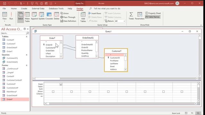Check Show box in fourth grid column

(108, 92)
